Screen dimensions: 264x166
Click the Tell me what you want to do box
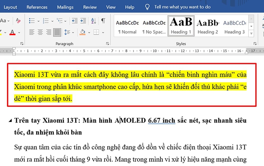182,7
